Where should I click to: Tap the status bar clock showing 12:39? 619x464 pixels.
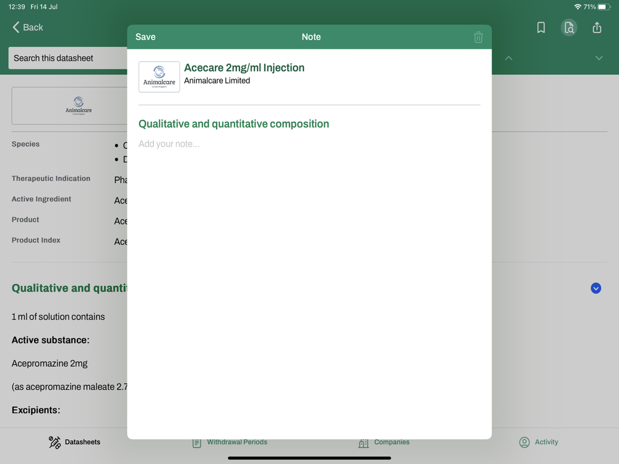[17, 7]
